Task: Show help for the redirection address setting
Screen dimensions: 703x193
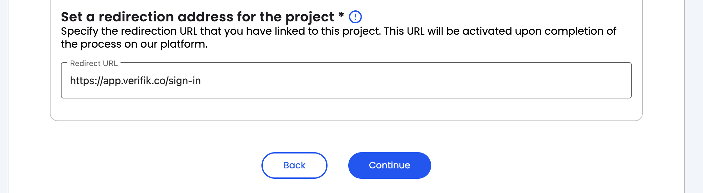Action: (355, 17)
